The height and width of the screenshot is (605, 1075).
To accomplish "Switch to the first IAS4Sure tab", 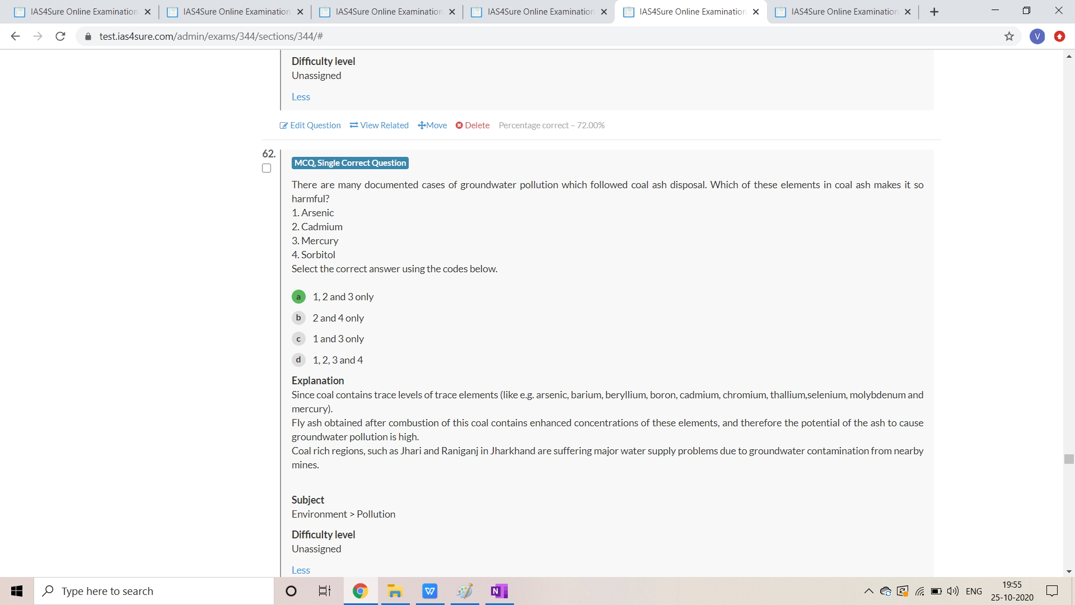I will click(83, 12).
